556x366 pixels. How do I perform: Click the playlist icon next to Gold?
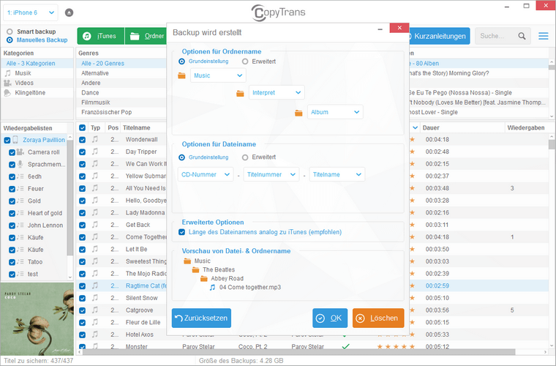click(20, 201)
